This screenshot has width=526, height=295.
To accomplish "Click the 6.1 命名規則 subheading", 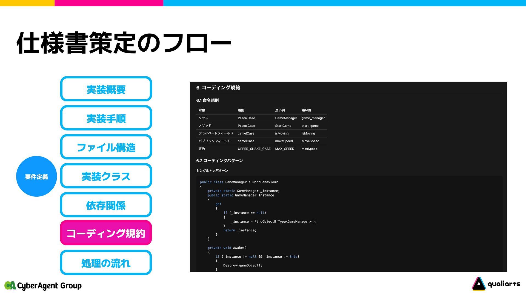I will [207, 101].
